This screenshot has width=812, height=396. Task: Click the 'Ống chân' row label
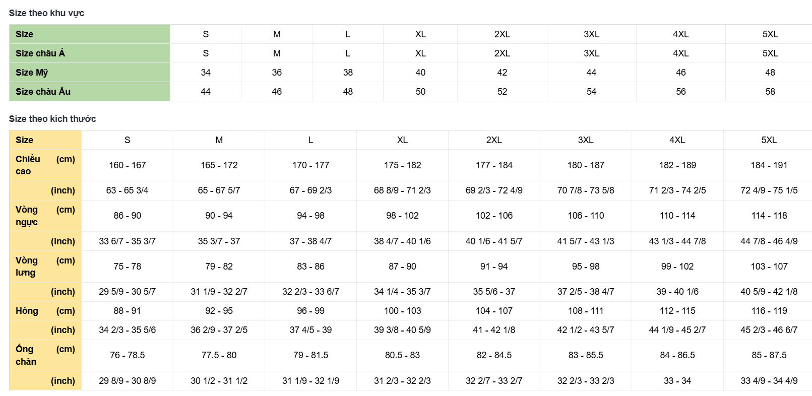point(26,355)
